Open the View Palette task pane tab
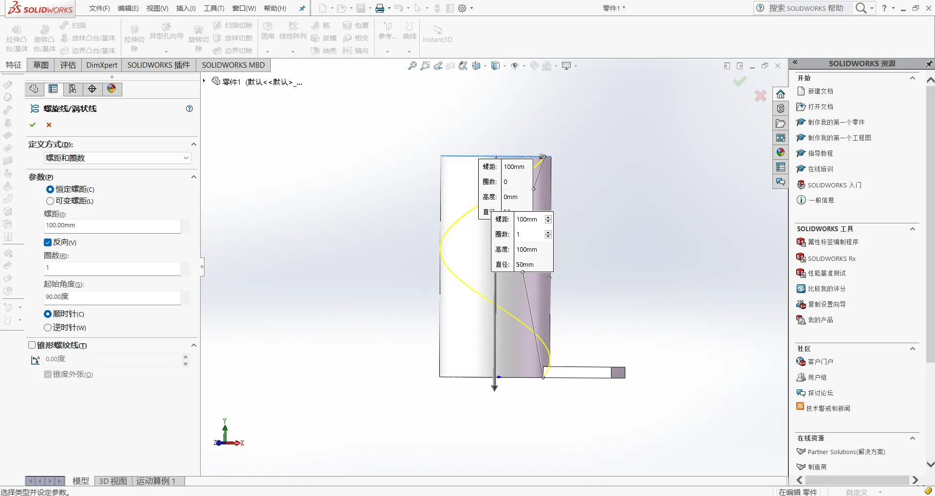 [781, 138]
